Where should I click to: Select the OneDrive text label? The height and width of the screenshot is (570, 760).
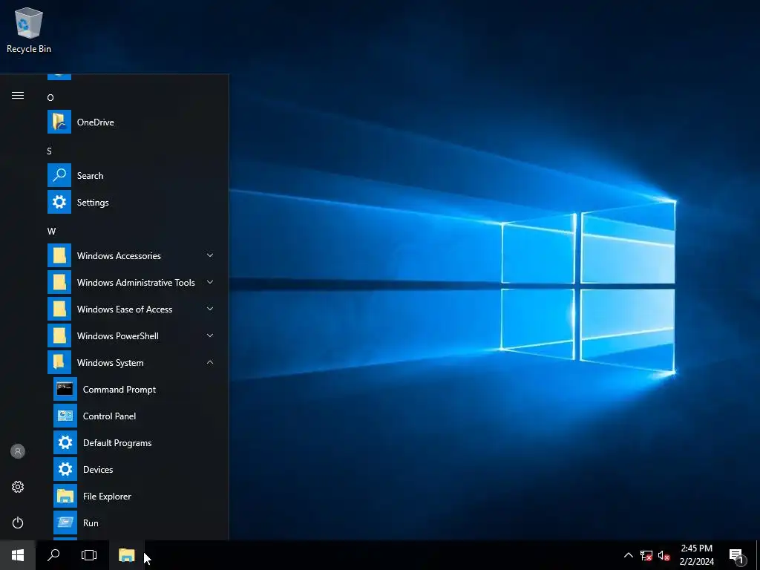(96, 122)
